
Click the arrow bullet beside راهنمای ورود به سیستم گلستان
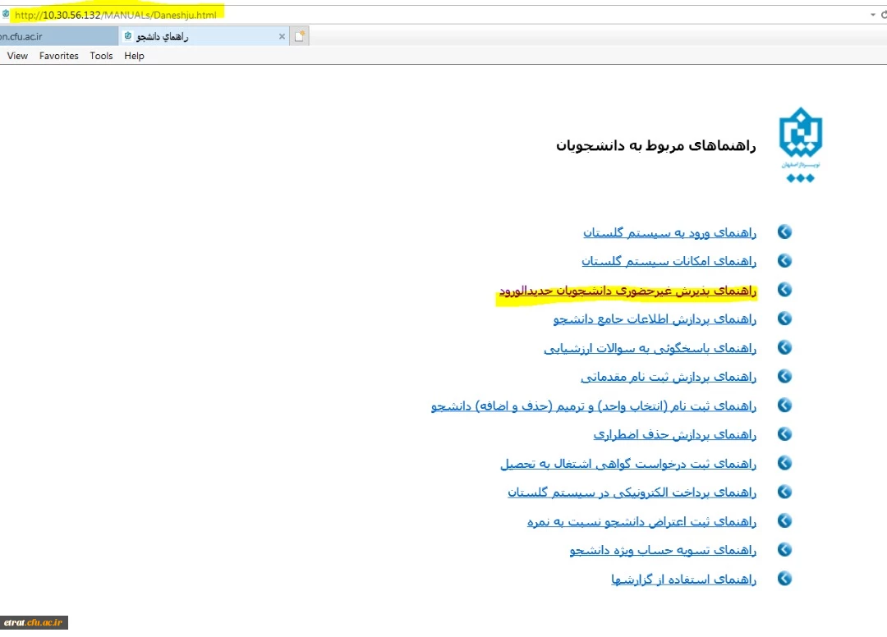(784, 232)
